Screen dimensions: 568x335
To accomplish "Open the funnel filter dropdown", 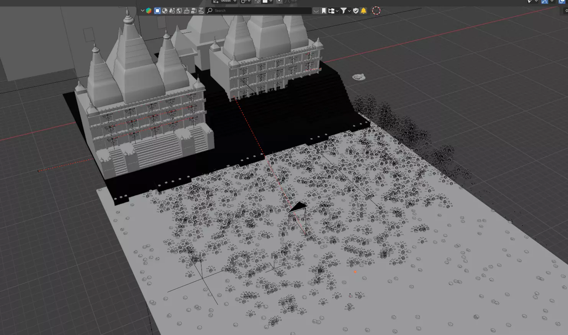I will 345,11.
